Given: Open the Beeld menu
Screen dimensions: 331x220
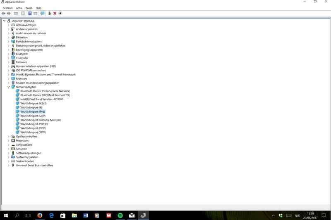Looking at the screenshot, I should point(29,8).
